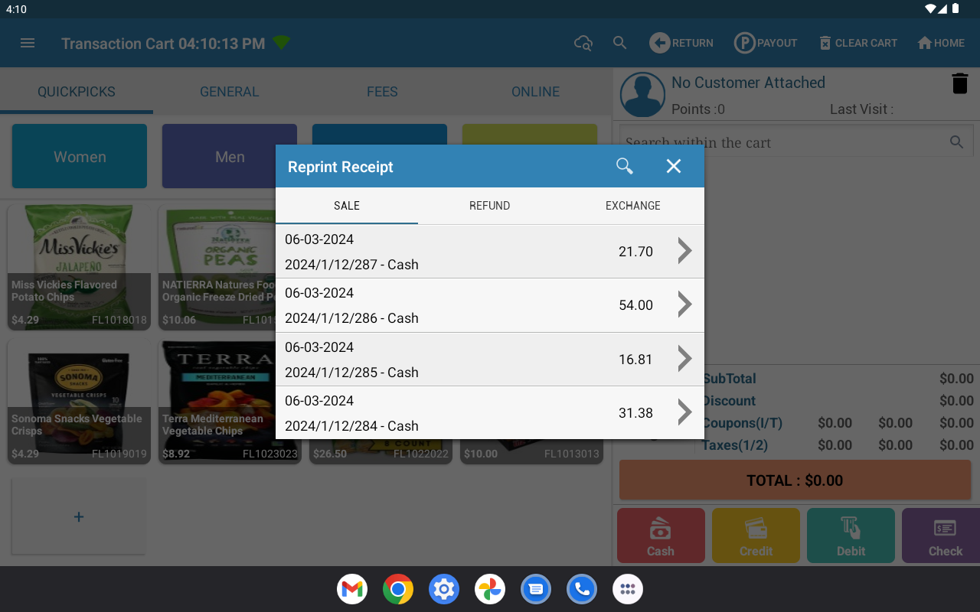Pay with the Credit button
Image resolution: width=980 pixels, height=612 pixels.
click(x=756, y=535)
